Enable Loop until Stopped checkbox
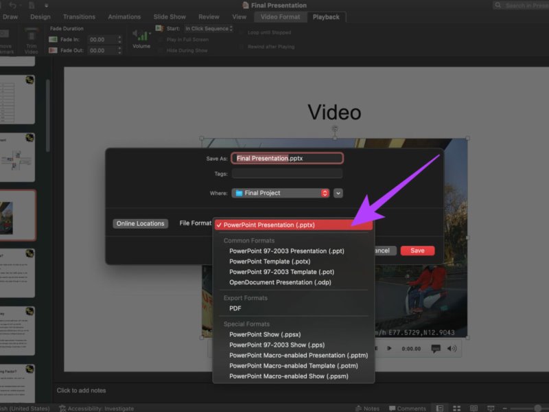The width and height of the screenshot is (549, 412). click(242, 32)
